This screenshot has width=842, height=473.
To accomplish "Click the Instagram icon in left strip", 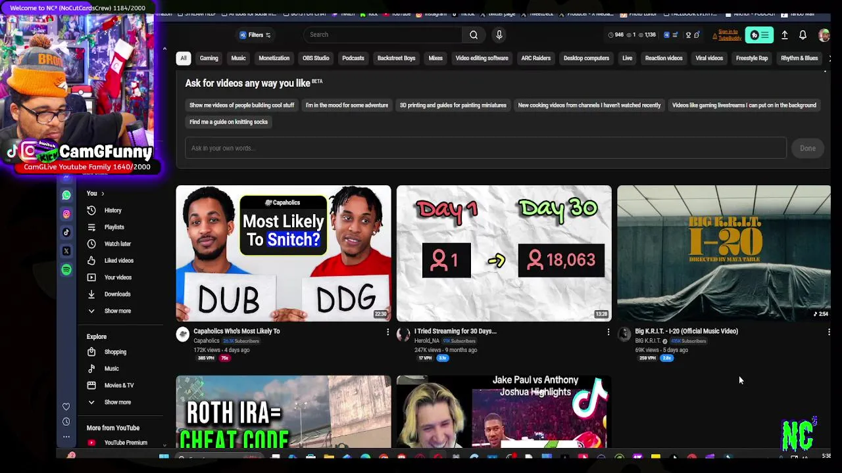I will [66, 214].
